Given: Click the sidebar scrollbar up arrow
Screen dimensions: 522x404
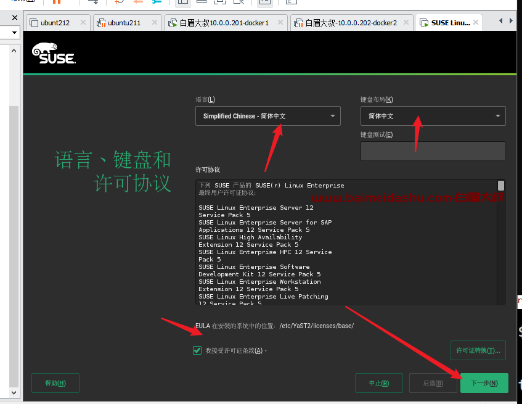Looking at the screenshot, I should pos(14,51).
